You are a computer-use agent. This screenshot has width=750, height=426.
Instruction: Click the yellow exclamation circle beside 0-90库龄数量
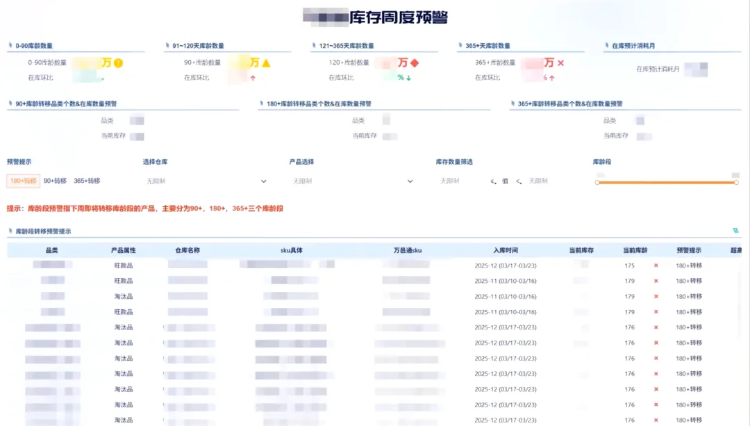pyautogui.click(x=119, y=63)
